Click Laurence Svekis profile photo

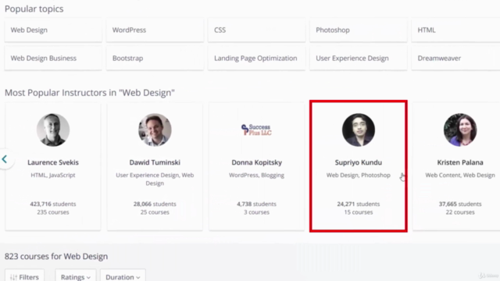[x=53, y=130]
